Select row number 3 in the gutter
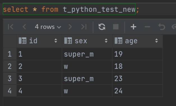 tap(10, 78)
